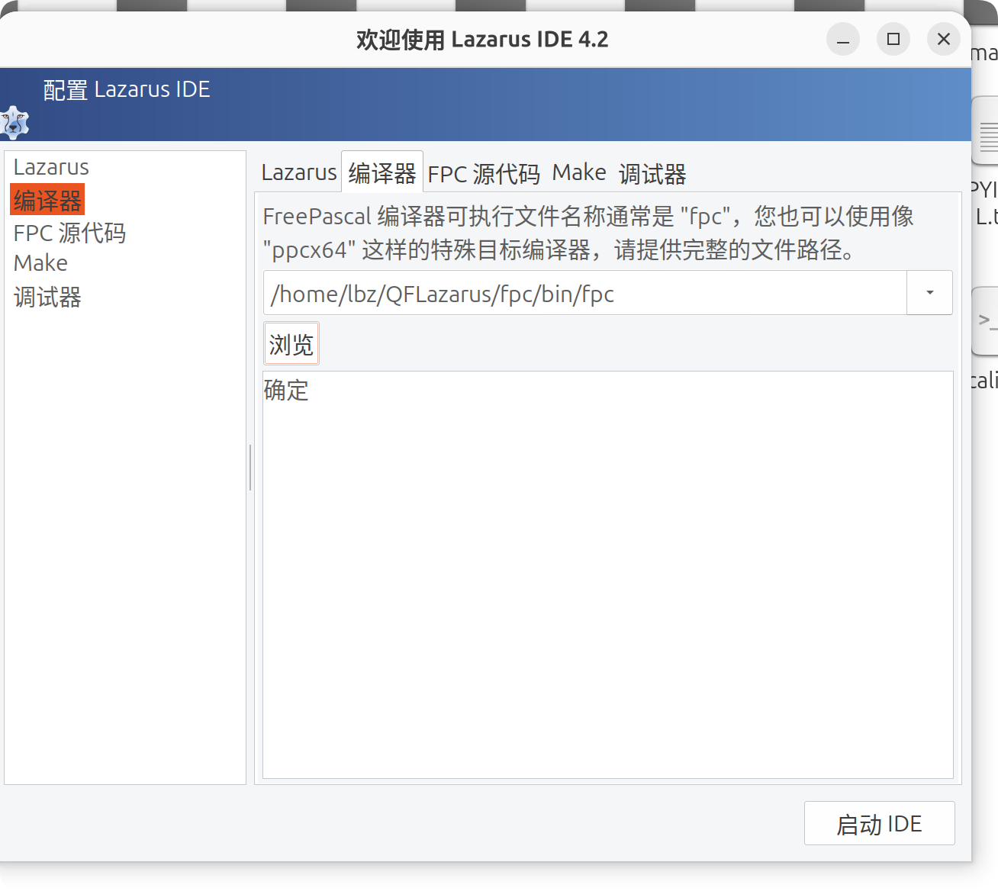Switch to the Make tab

click(x=578, y=172)
